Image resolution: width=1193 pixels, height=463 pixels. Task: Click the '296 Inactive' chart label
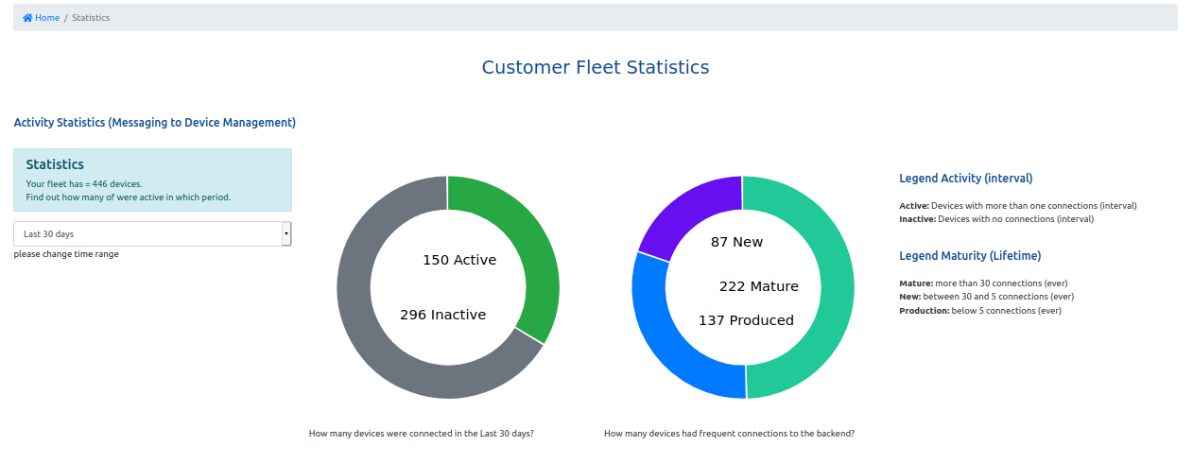(x=442, y=315)
